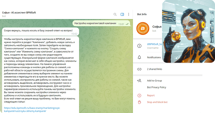Open the three-dot chat menu
This screenshot has width=215, height=113.
click(128, 14)
